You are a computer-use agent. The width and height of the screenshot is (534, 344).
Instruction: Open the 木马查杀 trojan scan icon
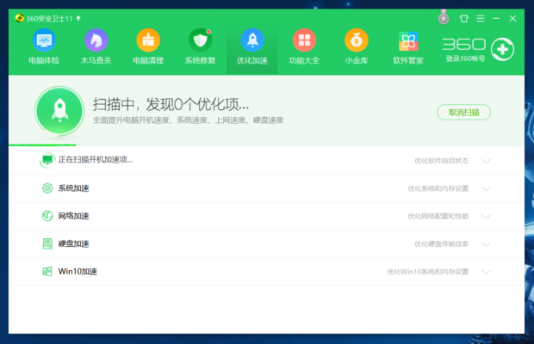[x=96, y=40]
